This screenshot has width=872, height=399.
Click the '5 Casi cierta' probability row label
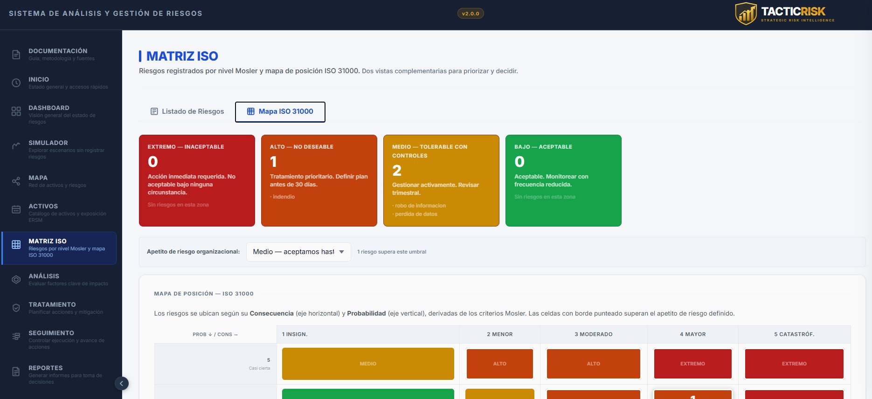point(215,364)
